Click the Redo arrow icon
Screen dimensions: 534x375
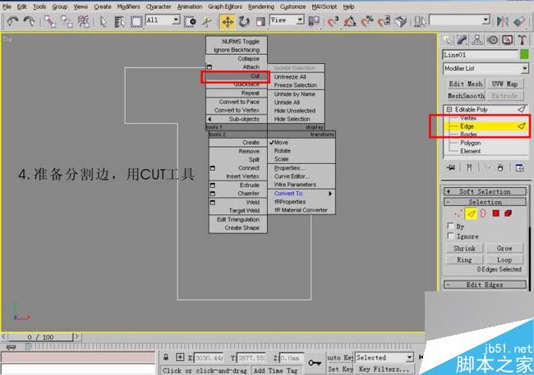[29, 21]
